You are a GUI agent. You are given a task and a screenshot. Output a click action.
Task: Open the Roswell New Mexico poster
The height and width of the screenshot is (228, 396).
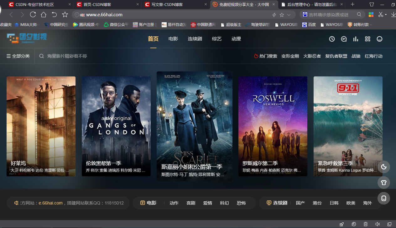click(273, 126)
